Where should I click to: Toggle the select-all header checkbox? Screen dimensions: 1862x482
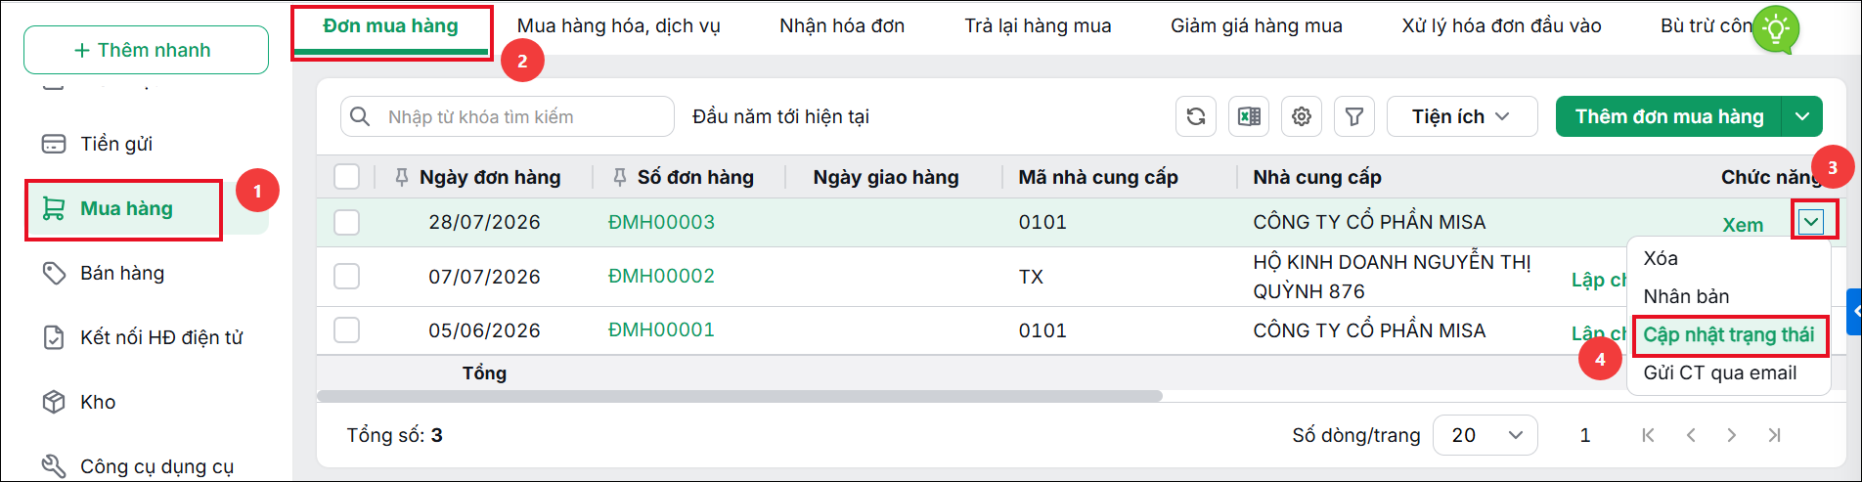[346, 176]
